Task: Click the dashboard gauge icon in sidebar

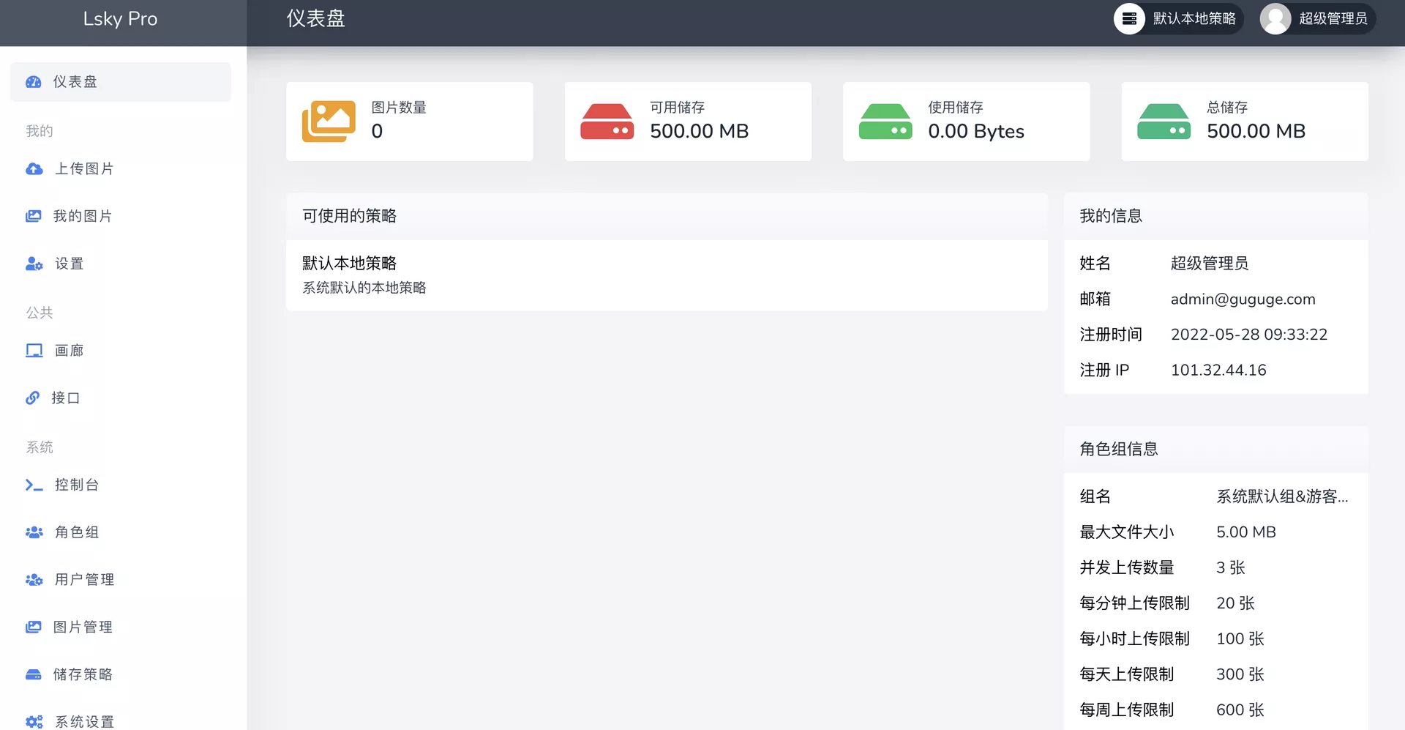Action: (x=34, y=82)
